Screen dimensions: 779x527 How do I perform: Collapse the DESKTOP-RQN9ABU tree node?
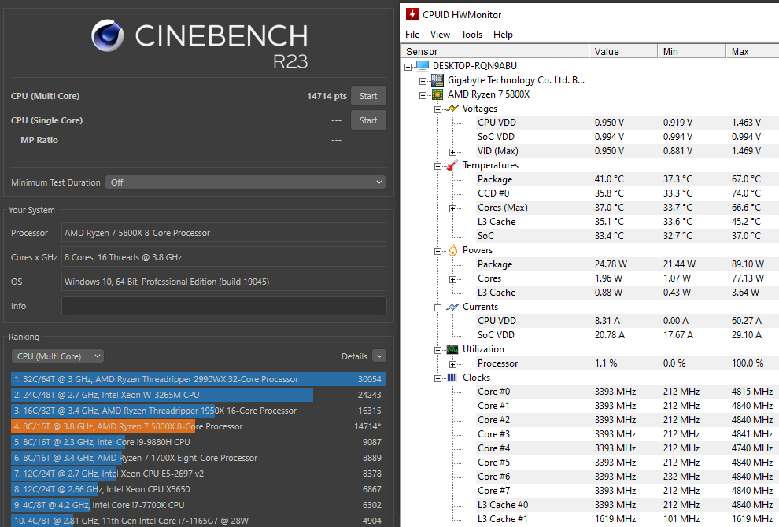408,67
